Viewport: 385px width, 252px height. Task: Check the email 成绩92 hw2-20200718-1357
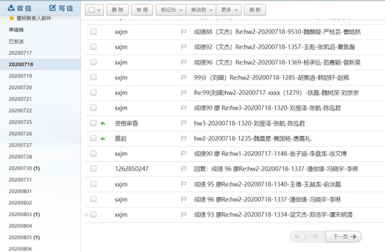point(93,47)
